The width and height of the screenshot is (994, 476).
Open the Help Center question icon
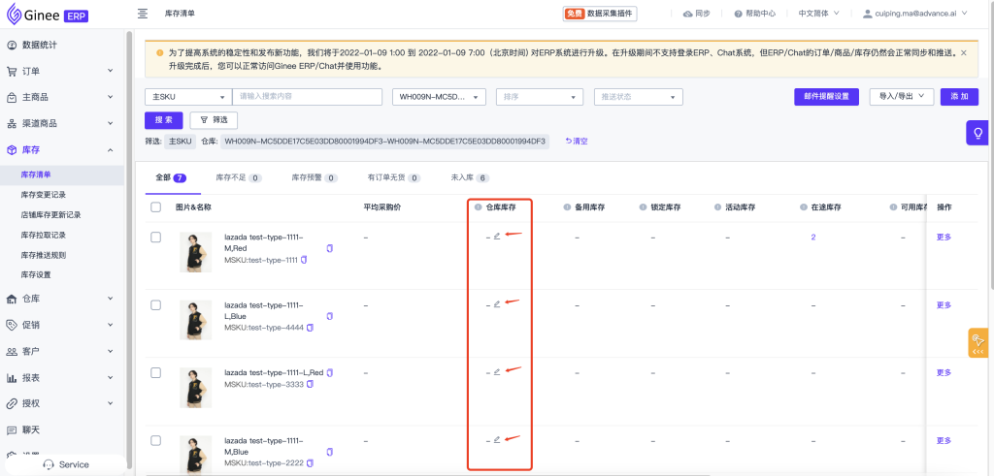click(739, 14)
